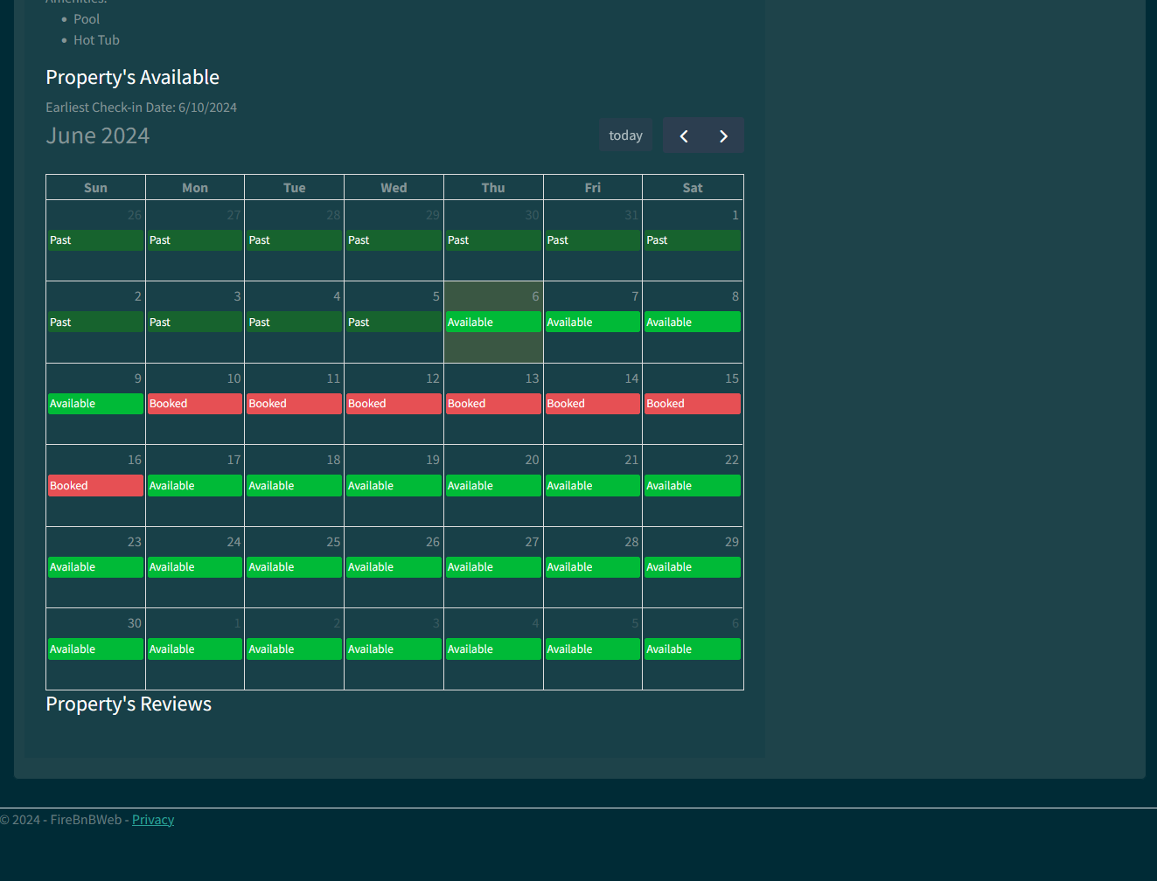Viewport: 1157px width, 881px height.
Task: Select the Available event on June 6
Action: click(x=493, y=323)
